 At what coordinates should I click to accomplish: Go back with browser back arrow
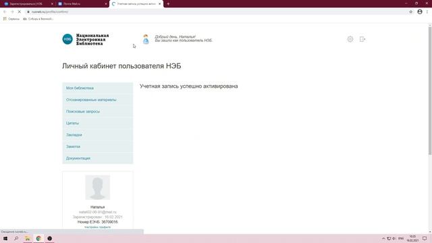pyautogui.click(x=5, y=12)
